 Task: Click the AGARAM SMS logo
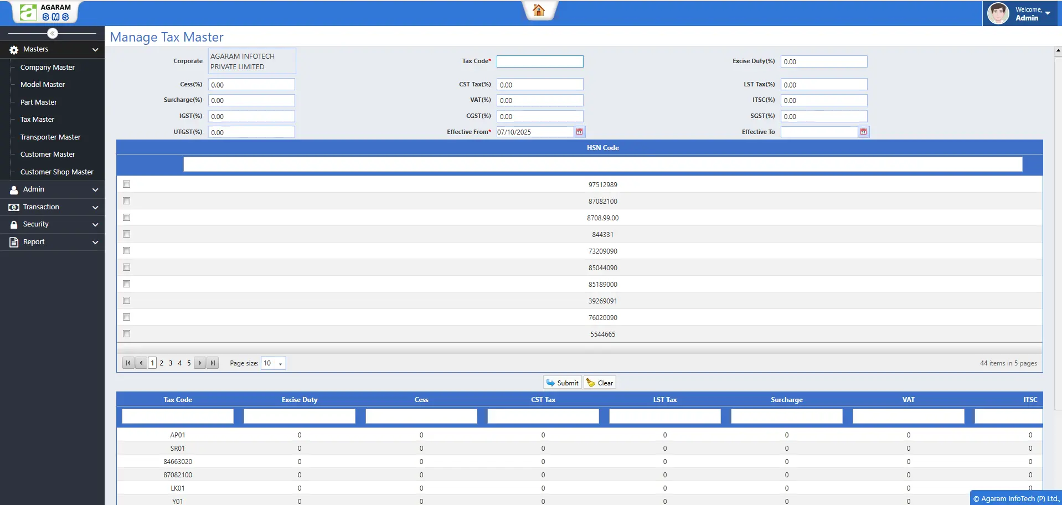pos(44,11)
